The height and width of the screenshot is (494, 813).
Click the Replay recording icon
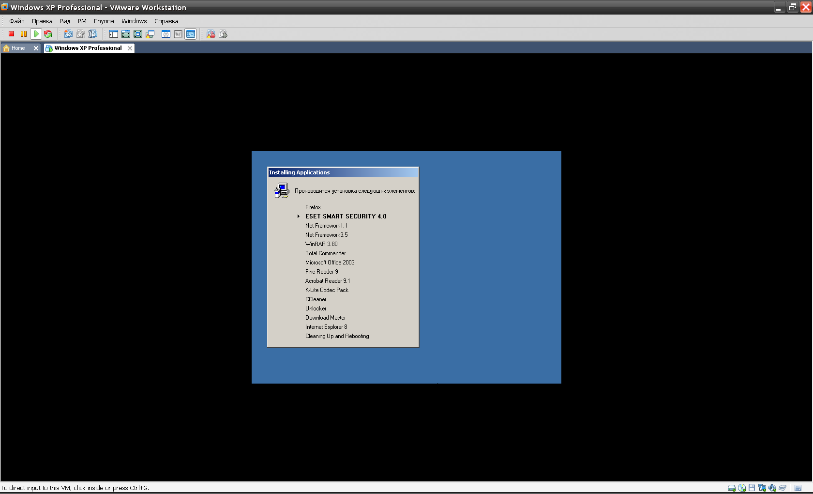click(223, 34)
